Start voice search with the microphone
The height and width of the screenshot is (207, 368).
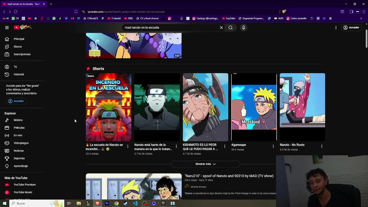244,28
